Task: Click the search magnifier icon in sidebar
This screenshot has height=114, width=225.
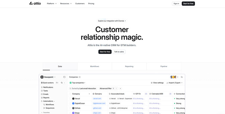Action: click(62, 83)
